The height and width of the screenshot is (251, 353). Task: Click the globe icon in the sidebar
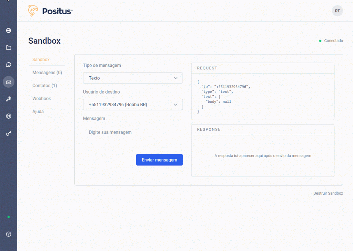click(9, 30)
